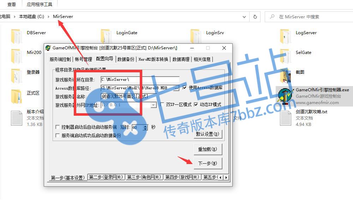Click the 延时 value field
Image resolution: width=353 pixels, height=200 pixels.
(137, 127)
